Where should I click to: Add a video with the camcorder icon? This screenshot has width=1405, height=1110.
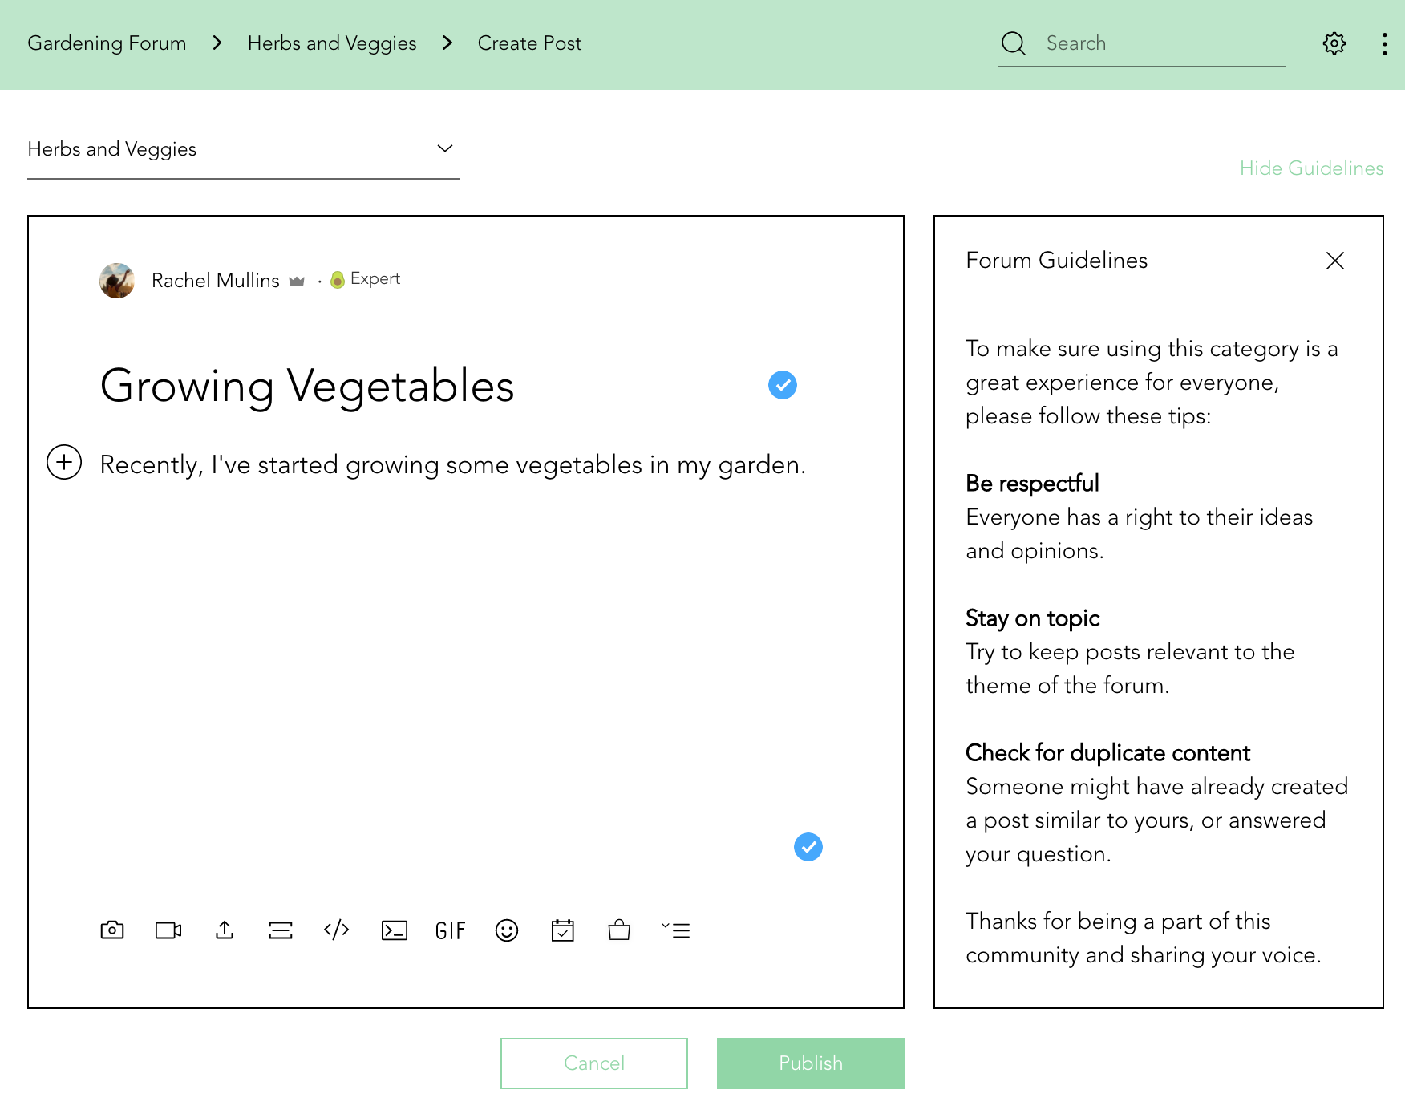point(168,930)
